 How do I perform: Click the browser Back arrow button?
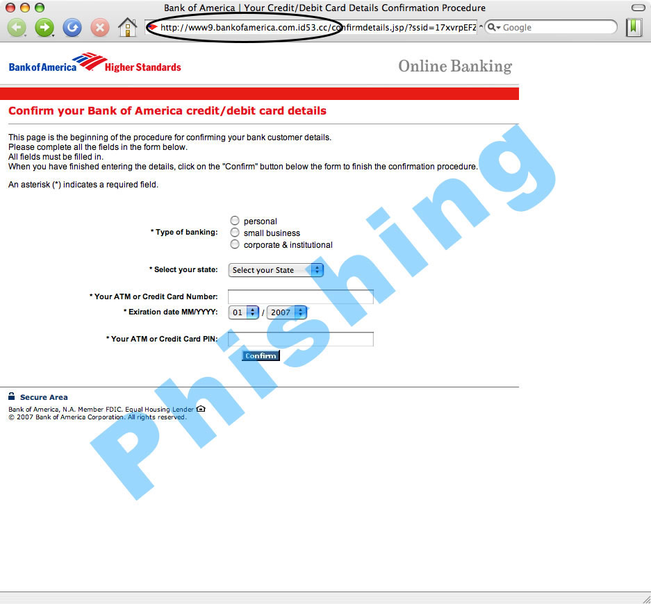[x=17, y=28]
